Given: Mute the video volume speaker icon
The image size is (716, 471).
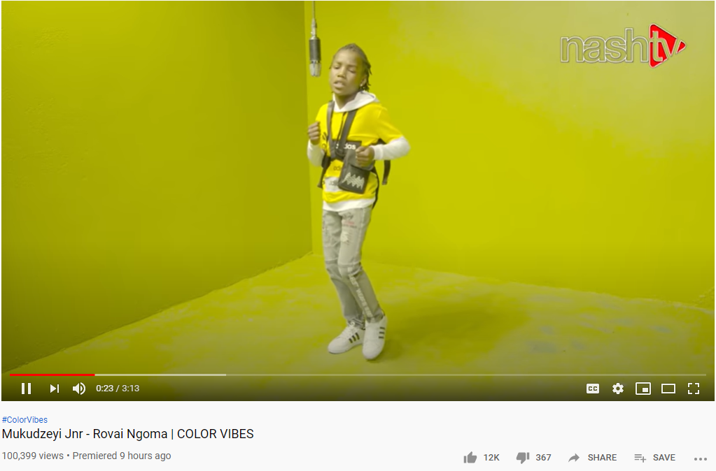Looking at the screenshot, I should point(79,389).
